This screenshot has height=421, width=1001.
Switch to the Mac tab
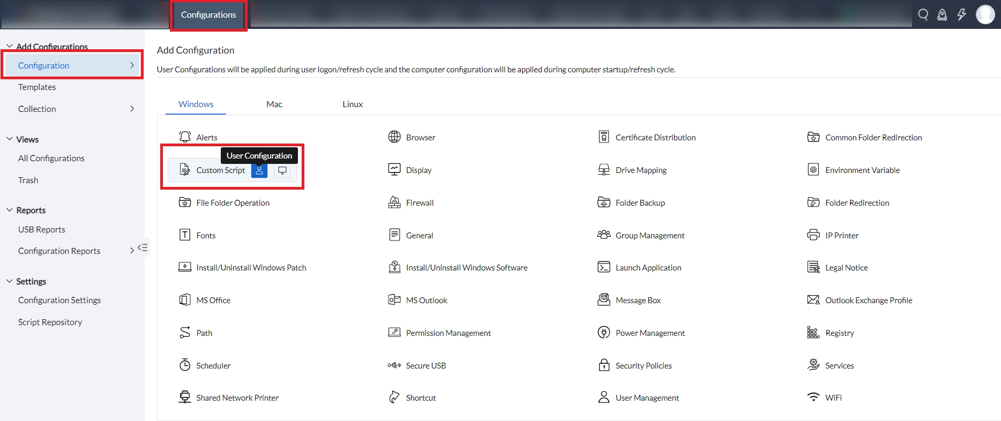pyautogui.click(x=274, y=104)
